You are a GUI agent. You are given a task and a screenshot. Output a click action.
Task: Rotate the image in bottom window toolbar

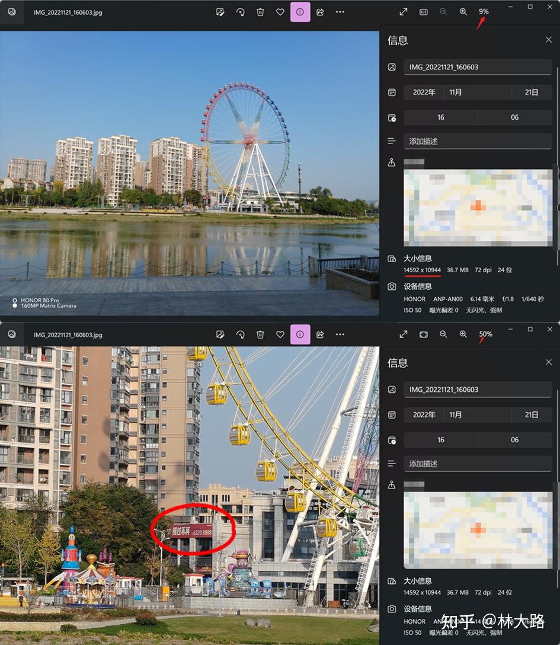[x=241, y=335]
